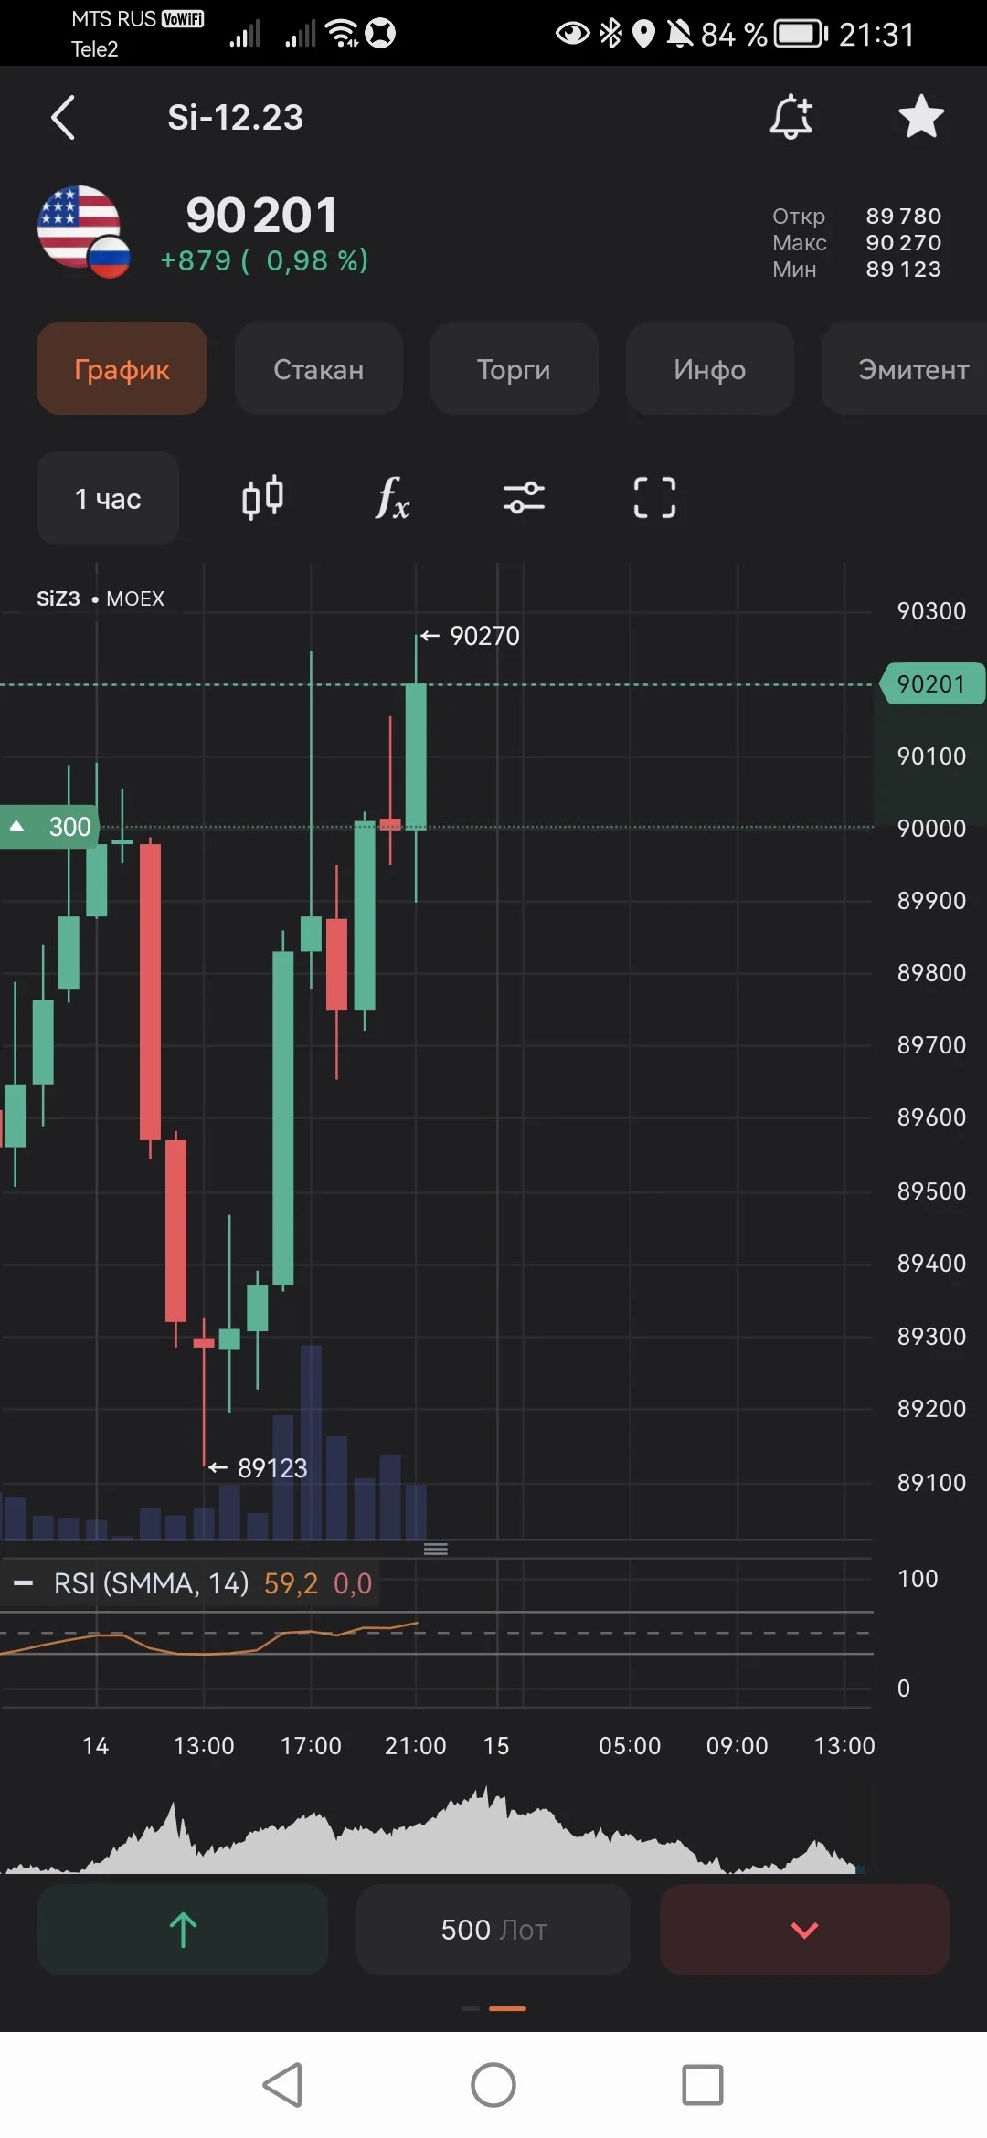Expand chart to fullscreen
Viewport: 987px width, 2138px height.
point(655,498)
